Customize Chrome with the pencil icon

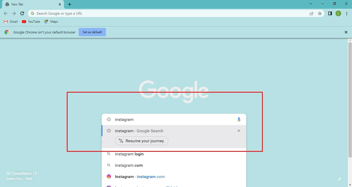click(x=340, y=179)
